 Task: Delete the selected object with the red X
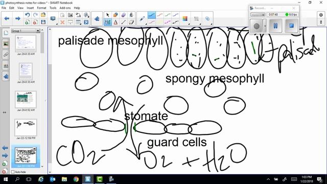[62, 22]
